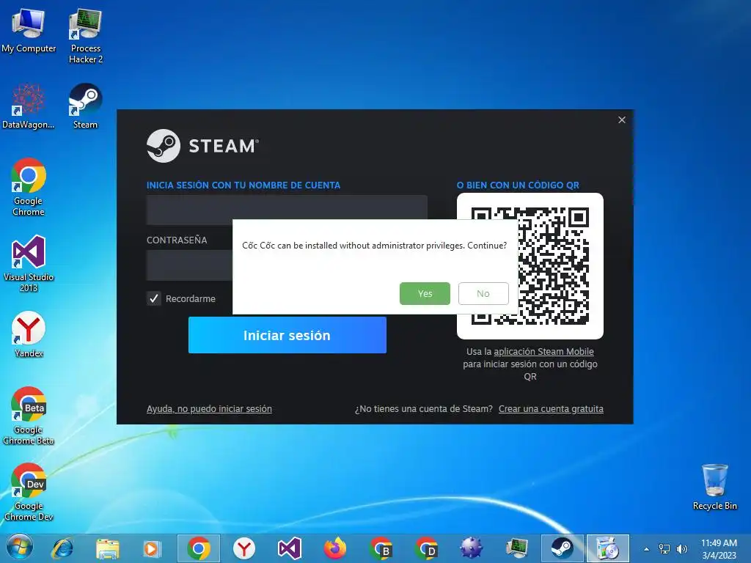Open Google Chrome Beta desktop shortcut
This screenshot has width=751, height=563.
click(x=29, y=416)
